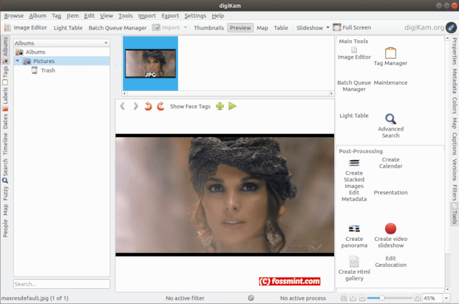
Task: Open the Album menu
Action: pos(37,16)
